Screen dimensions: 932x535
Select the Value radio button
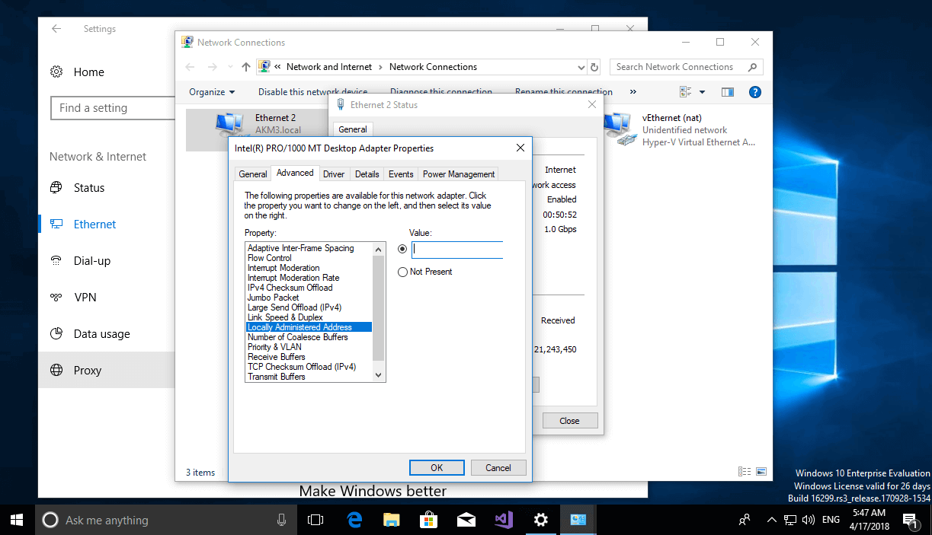coord(402,249)
